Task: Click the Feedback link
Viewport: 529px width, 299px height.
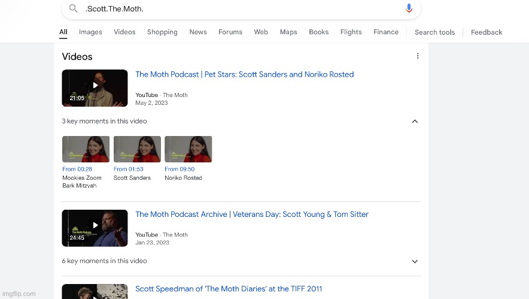Action: click(487, 32)
